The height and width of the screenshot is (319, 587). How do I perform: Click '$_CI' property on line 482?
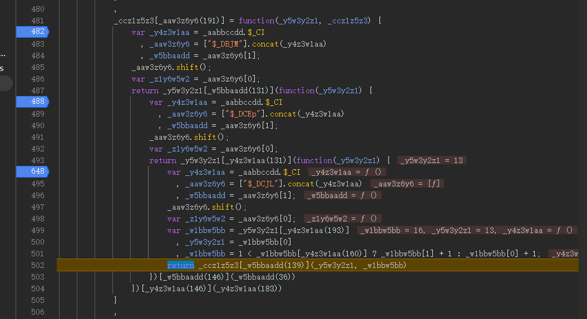[x=256, y=33]
